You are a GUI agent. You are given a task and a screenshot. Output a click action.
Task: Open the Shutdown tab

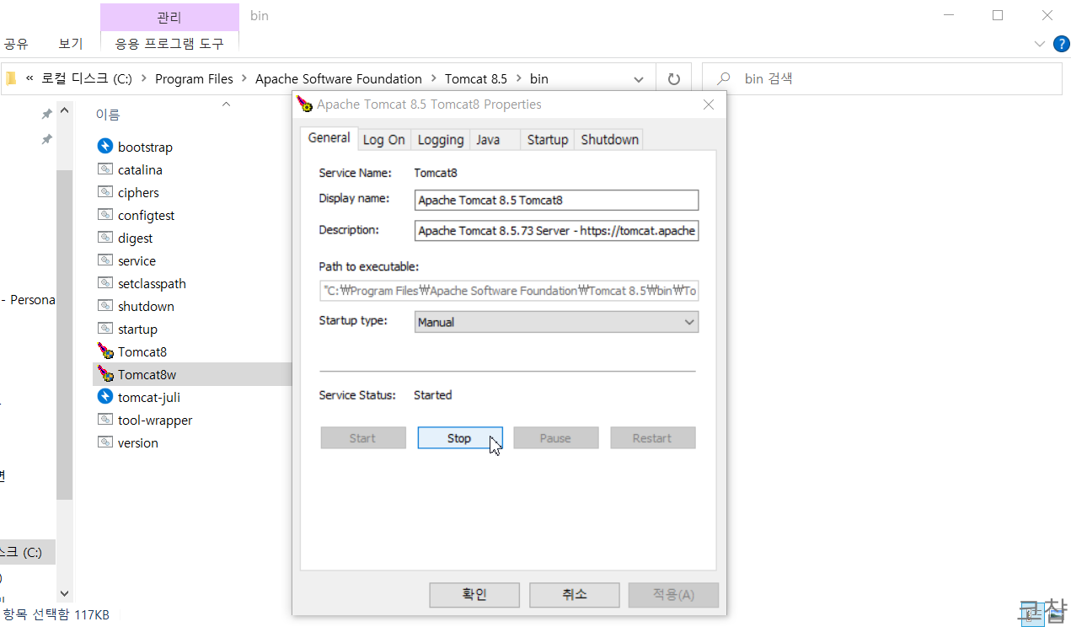(x=610, y=140)
